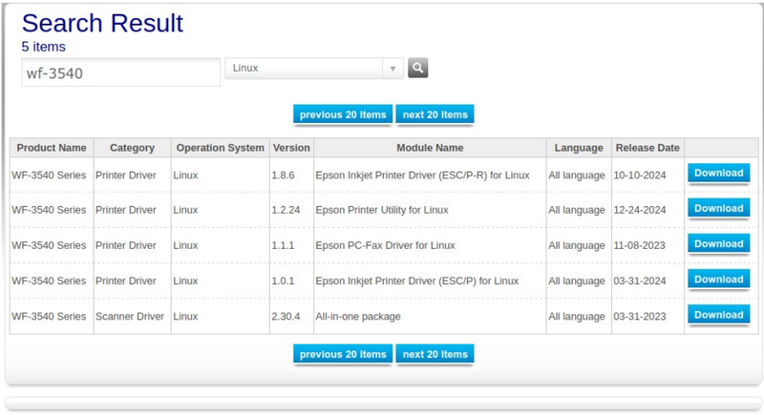
Task: Click bottom 'previous 20 items' button
Action: click(x=343, y=354)
